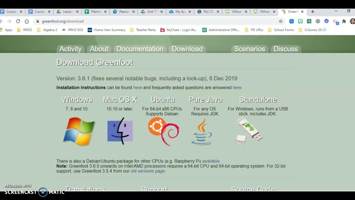Open the Activity navigation item
The height and width of the screenshot is (200, 355).
click(70, 49)
